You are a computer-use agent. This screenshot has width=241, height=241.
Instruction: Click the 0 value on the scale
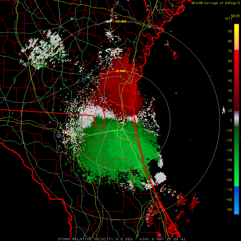point(231,120)
